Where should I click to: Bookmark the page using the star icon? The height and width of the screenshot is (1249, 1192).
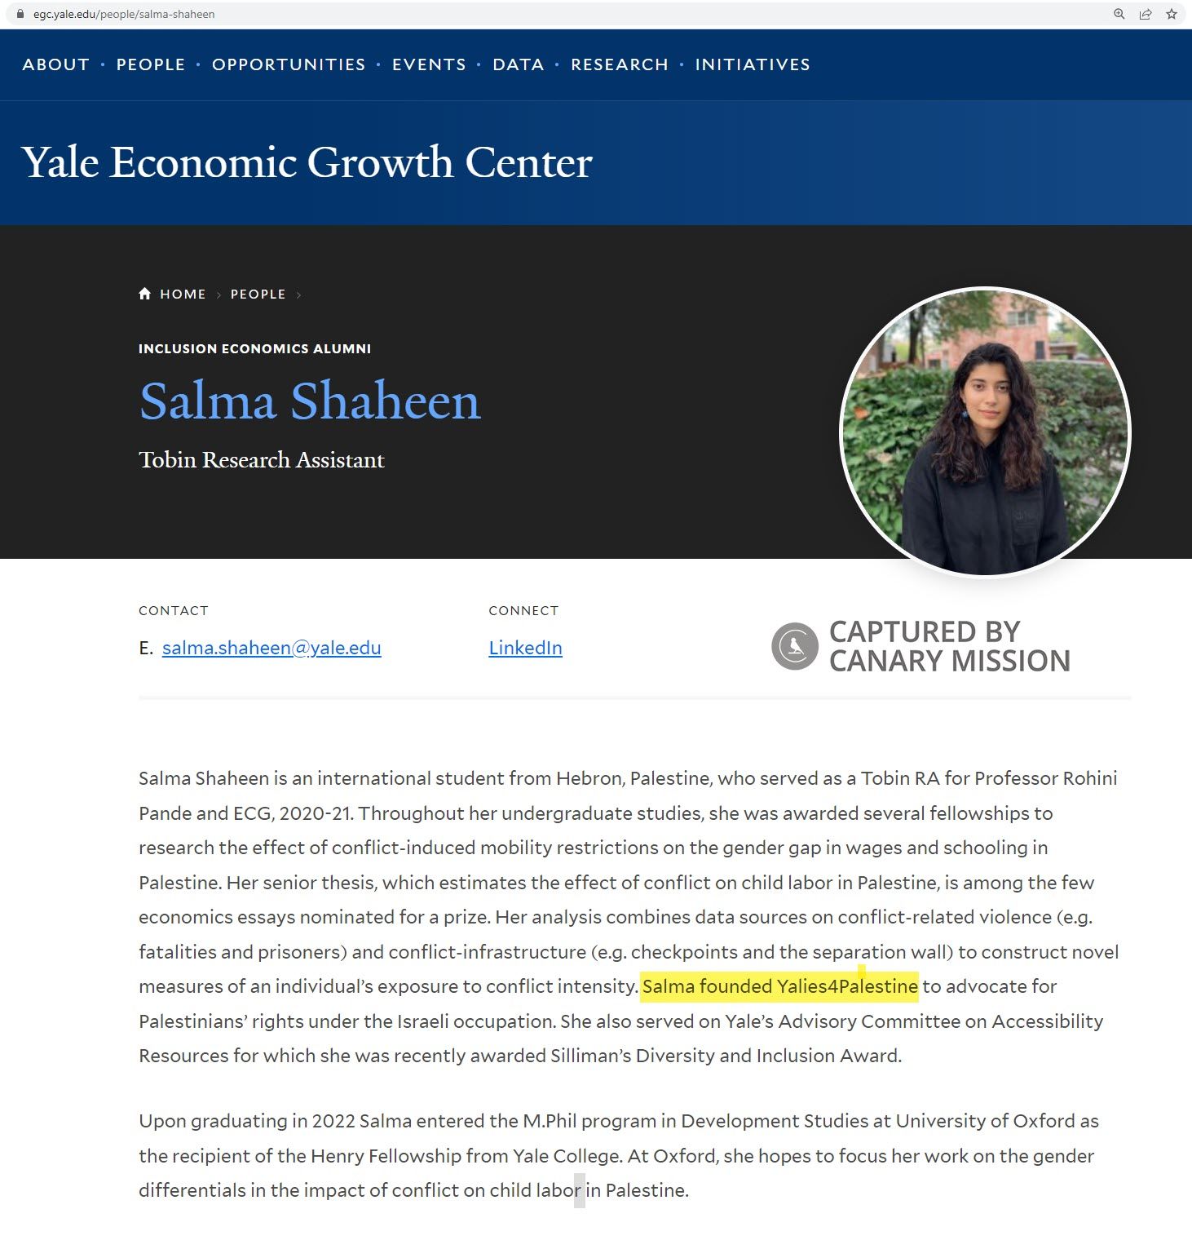pyautogui.click(x=1171, y=14)
